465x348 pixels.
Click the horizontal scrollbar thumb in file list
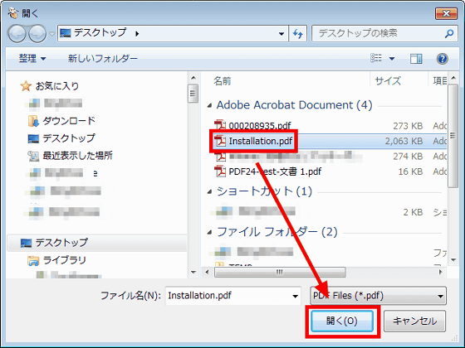click(280, 272)
